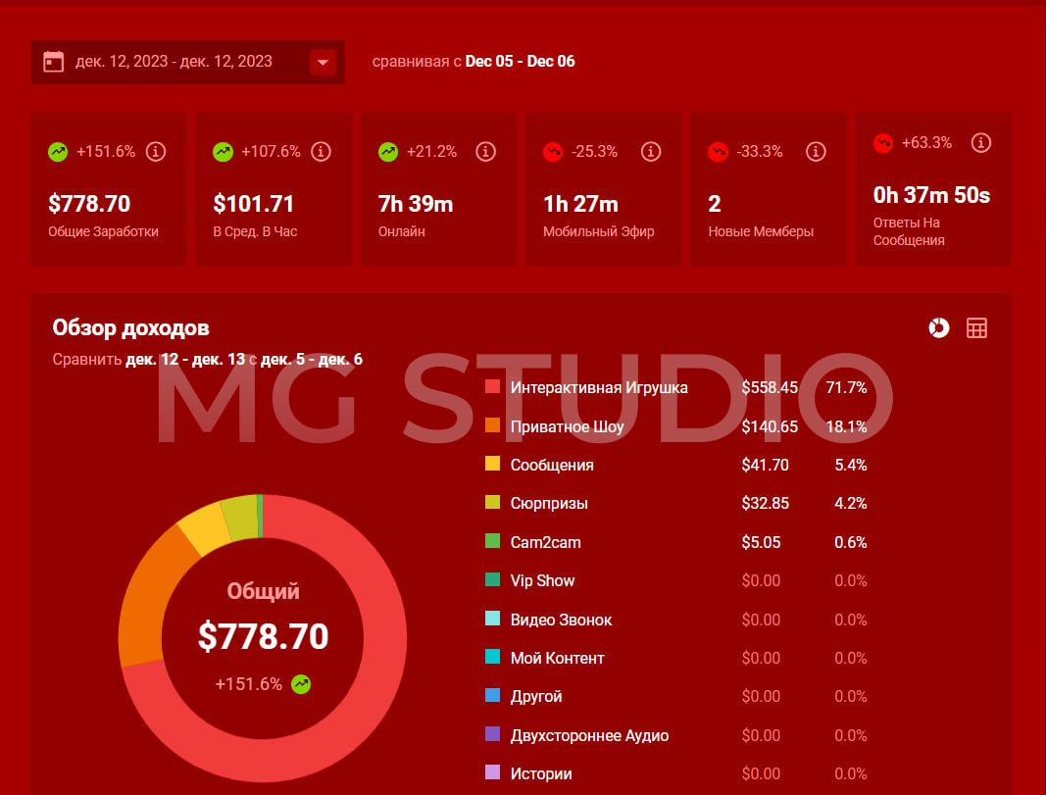This screenshot has height=795, width=1046.
Task: Switch to table view of earnings
Action: click(x=976, y=328)
